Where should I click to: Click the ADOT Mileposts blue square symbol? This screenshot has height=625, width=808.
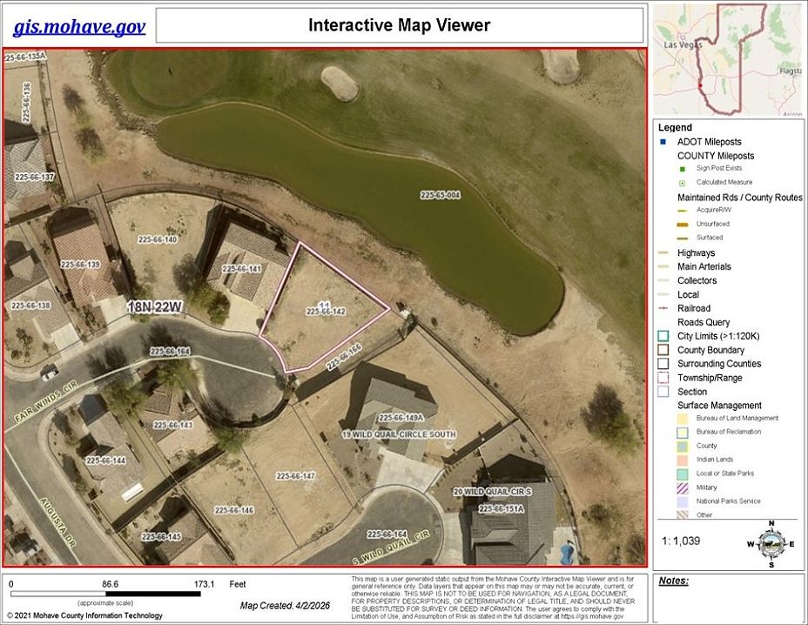[x=663, y=142]
